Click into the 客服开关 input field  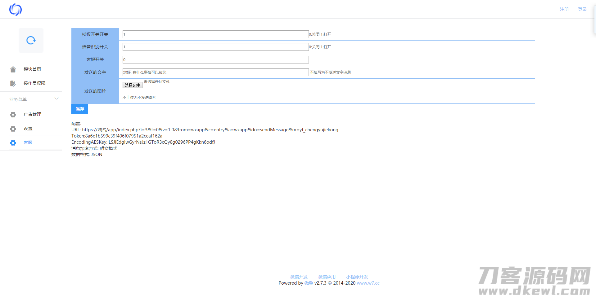pos(215,60)
